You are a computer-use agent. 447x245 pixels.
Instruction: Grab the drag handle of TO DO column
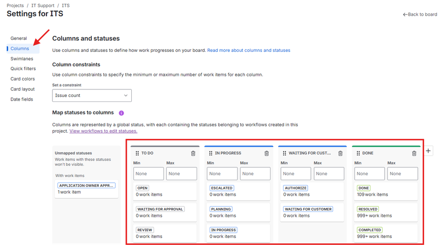[x=137, y=153]
